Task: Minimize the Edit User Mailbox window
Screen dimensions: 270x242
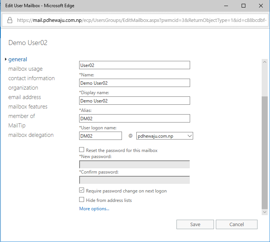Action: pyautogui.click(x=226, y=6)
